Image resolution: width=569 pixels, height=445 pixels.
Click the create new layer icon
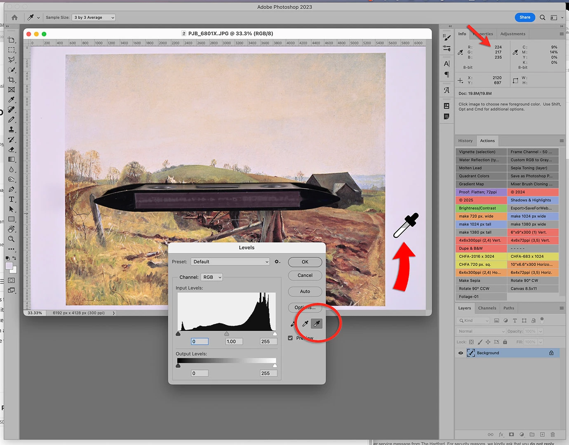tap(542, 434)
